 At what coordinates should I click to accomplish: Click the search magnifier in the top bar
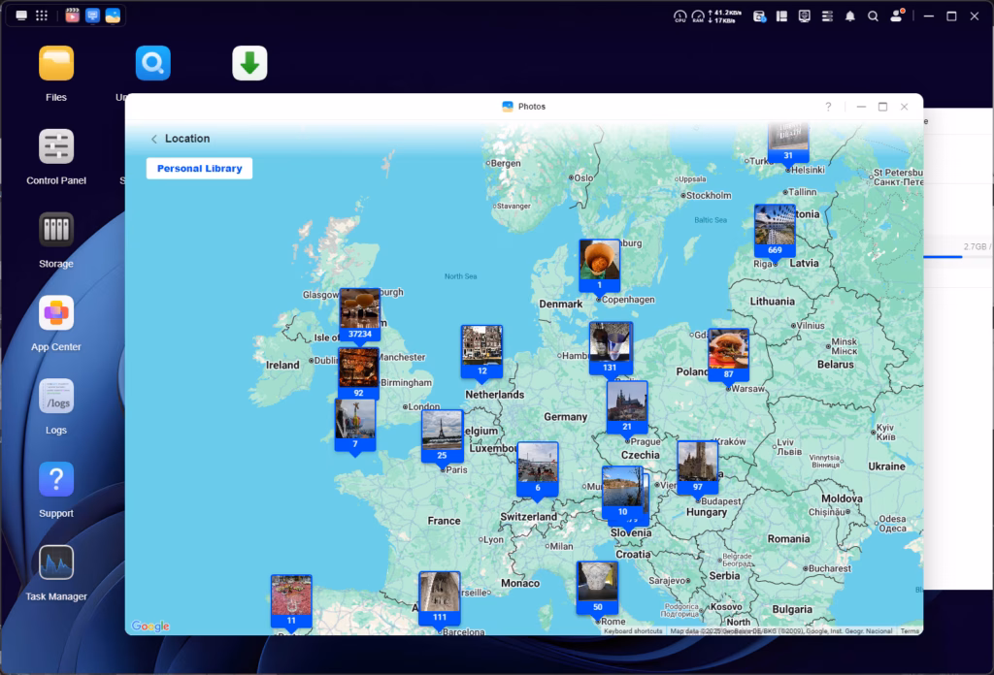click(874, 16)
